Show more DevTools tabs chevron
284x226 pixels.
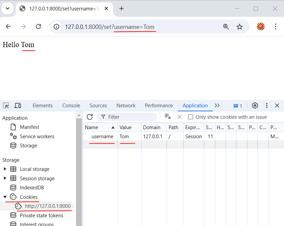(217, 106)
